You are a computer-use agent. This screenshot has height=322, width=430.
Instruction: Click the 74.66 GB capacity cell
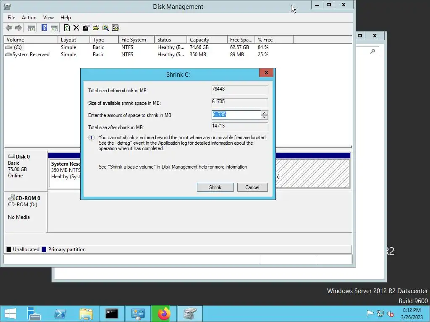(x=199, y=47)
